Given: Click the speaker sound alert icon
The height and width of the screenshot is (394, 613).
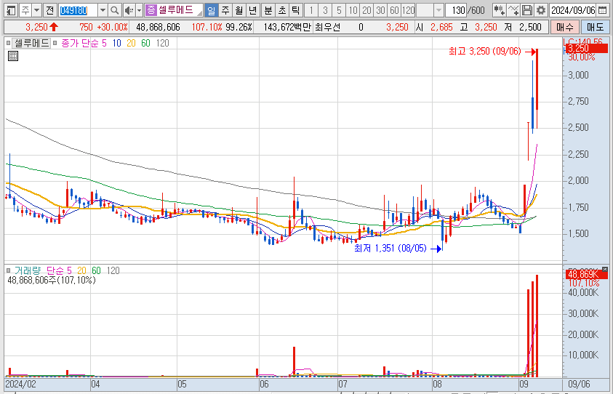Looking at the screenshot, I should tap(129, 10).
